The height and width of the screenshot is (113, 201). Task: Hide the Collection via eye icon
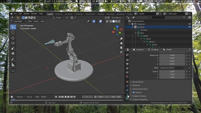tap(189, 24)
